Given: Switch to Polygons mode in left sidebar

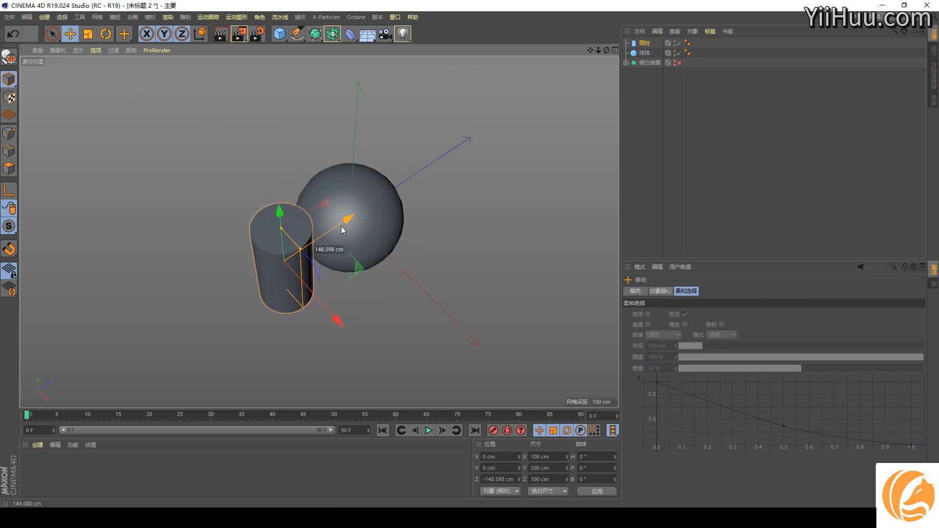Looking at the screenshot, I should pyautogui.click(x=9, y=168).
